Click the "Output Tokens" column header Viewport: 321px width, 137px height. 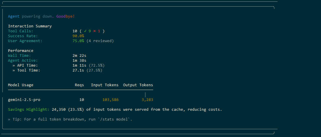[x=138, y=85]
